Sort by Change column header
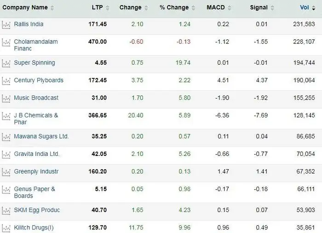 pos(131,7)
